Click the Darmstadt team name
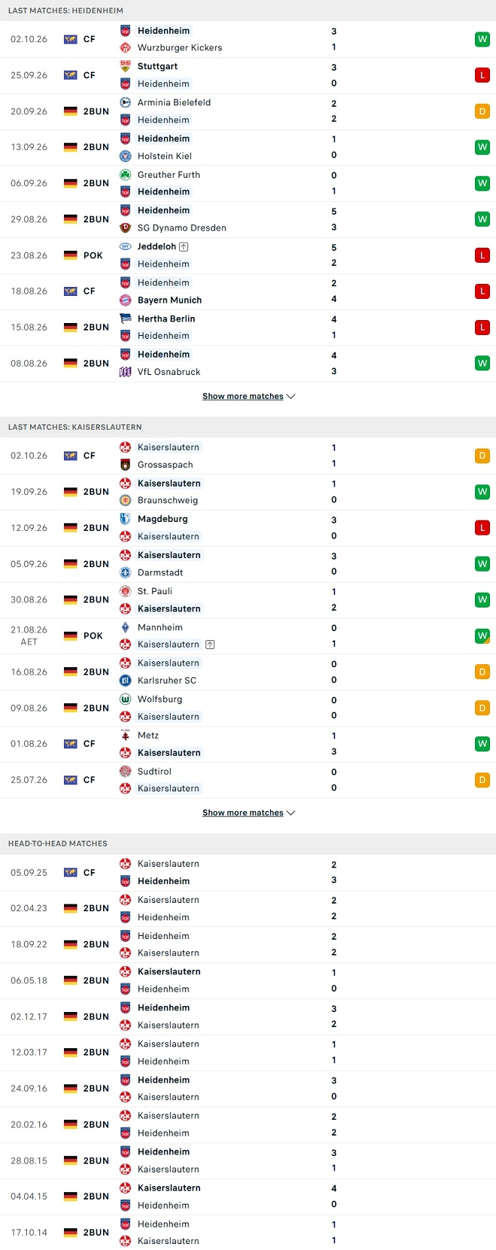The image size is (496, 1250). pos(160,572)
